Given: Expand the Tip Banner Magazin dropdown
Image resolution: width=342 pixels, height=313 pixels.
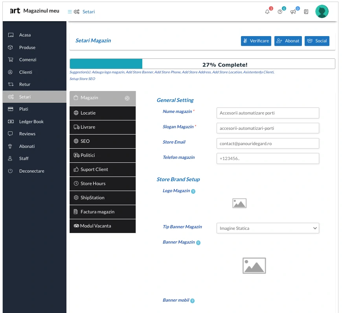Looking at the screenshot, I should tap(268, 228).
